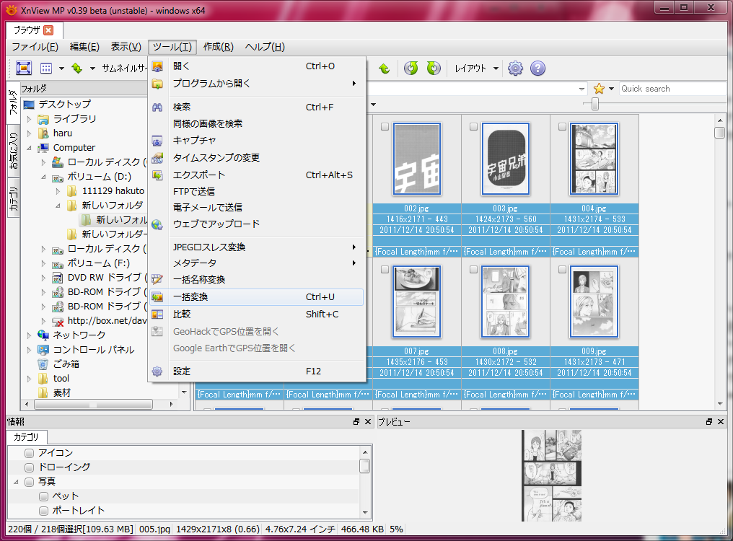Select the コントロール パネル tree item

pos(94,349)
